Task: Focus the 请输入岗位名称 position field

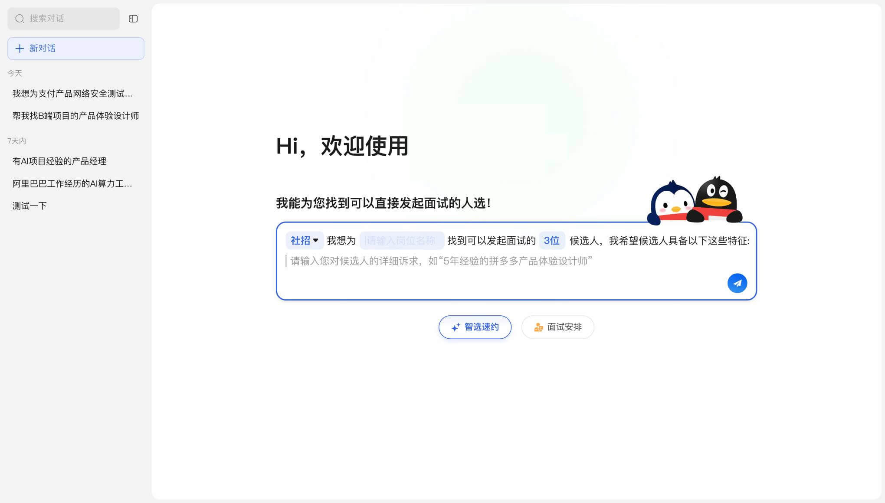Action: coord(401,241)
